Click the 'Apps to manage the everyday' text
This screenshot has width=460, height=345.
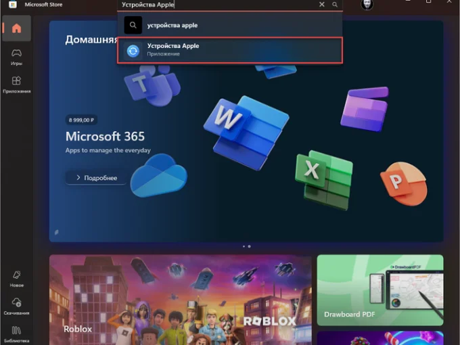pyautogui.click(x=108, y=150)
